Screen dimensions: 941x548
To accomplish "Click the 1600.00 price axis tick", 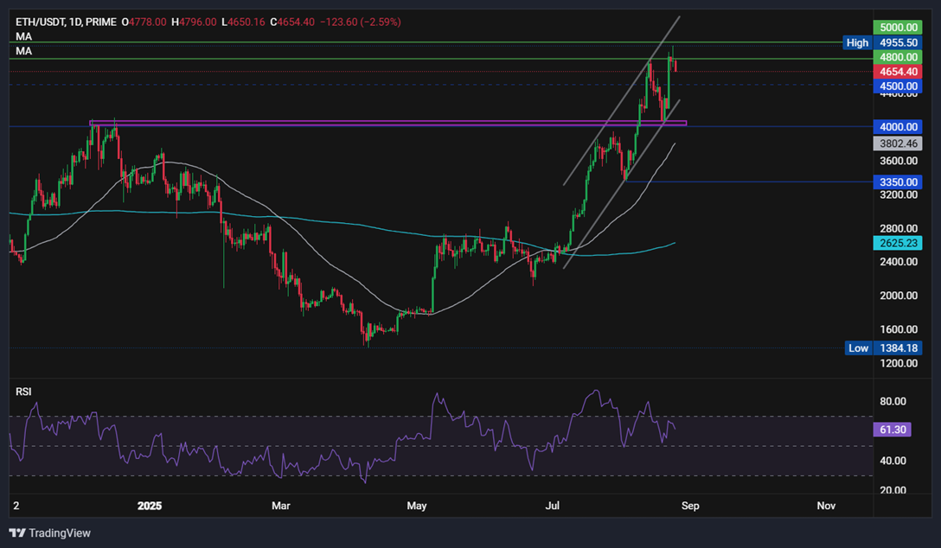I will [x=899, y=329].
